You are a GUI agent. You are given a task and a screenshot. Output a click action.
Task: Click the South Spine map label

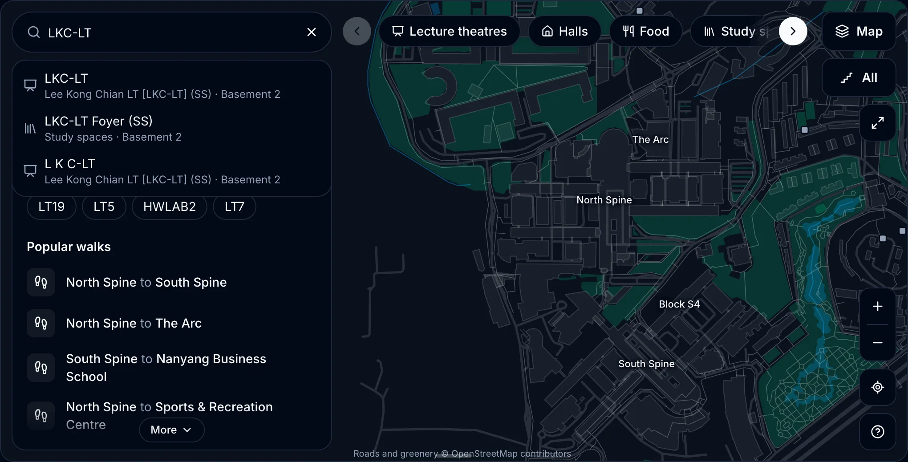(x=646, y=364)
